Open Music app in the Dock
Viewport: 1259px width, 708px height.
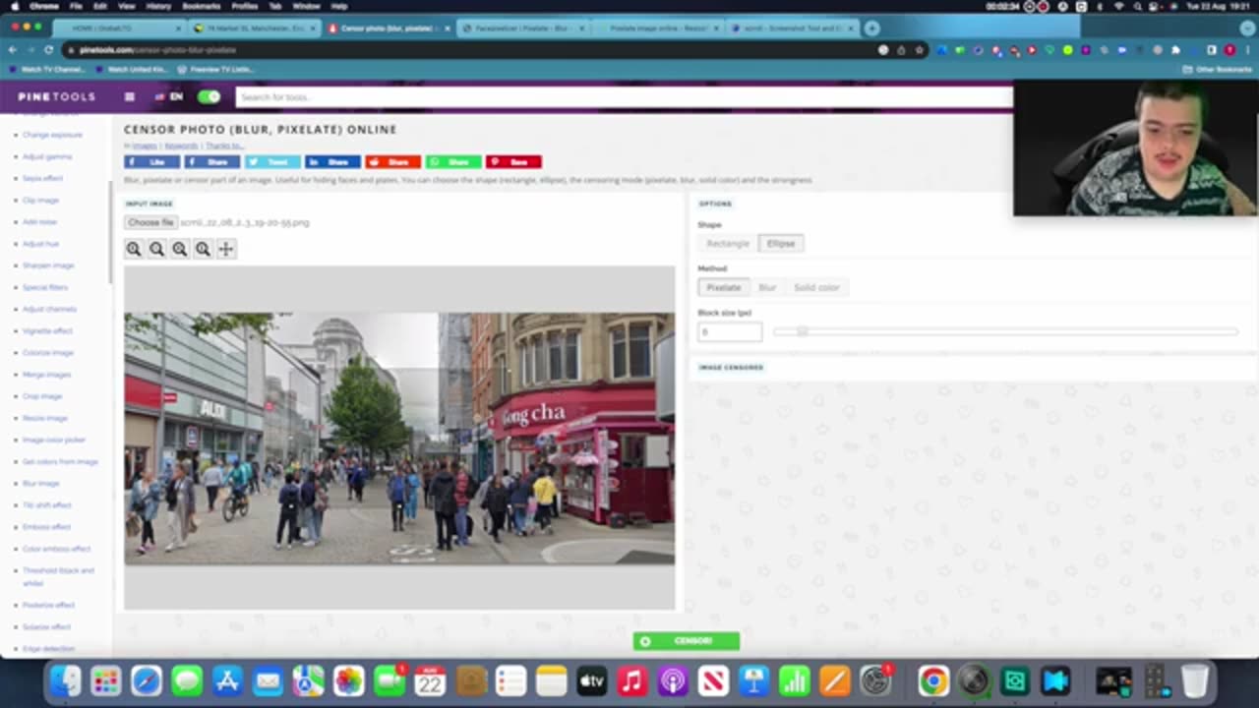[631, 680]
